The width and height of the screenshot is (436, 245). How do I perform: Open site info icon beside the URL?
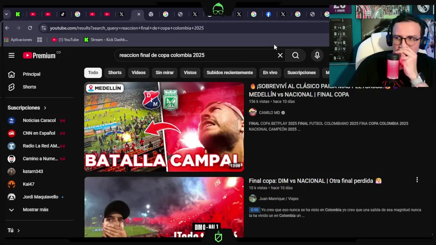(43, 28)
